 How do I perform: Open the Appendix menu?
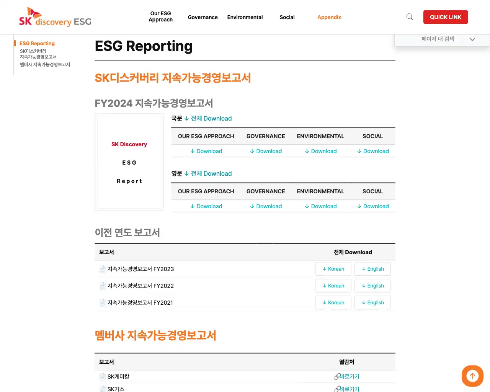[x=329, y=17]
